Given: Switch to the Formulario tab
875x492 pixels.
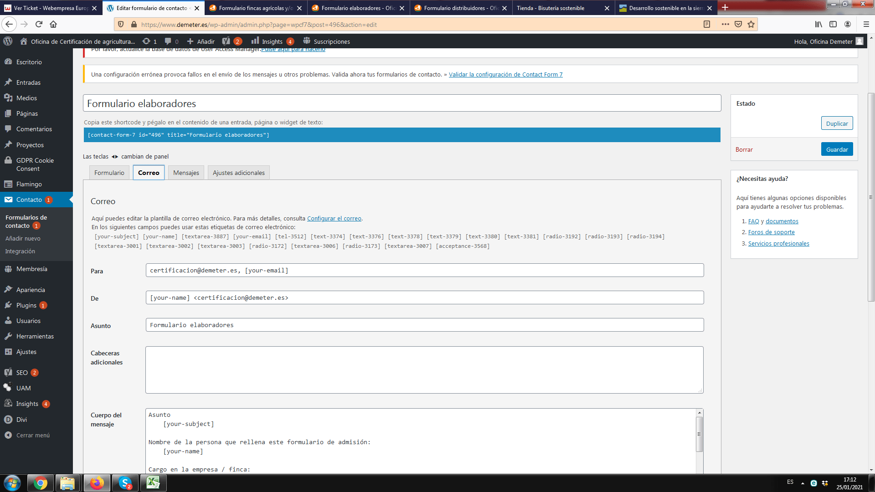Looking at the screenshot, I should click(x=109, y=173).
